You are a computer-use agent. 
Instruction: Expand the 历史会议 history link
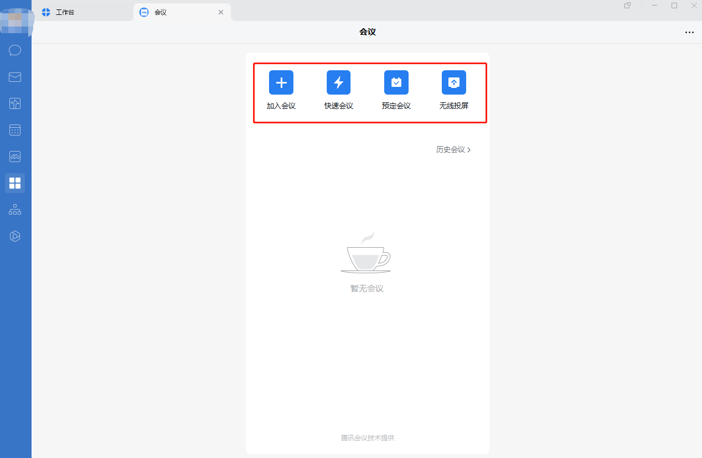pos(453,149)
